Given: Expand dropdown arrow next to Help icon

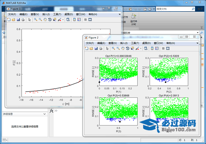Looking at the screenshot, I should pos(154,9).
